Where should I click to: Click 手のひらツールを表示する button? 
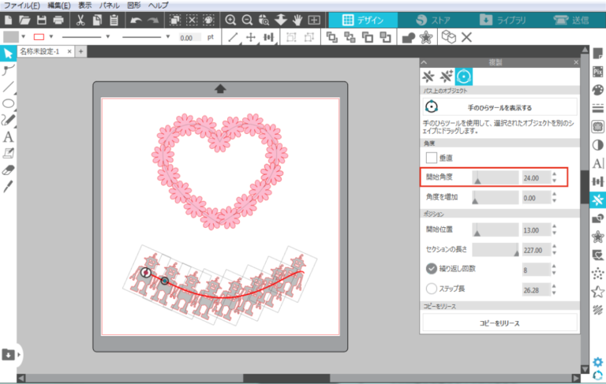499,107
